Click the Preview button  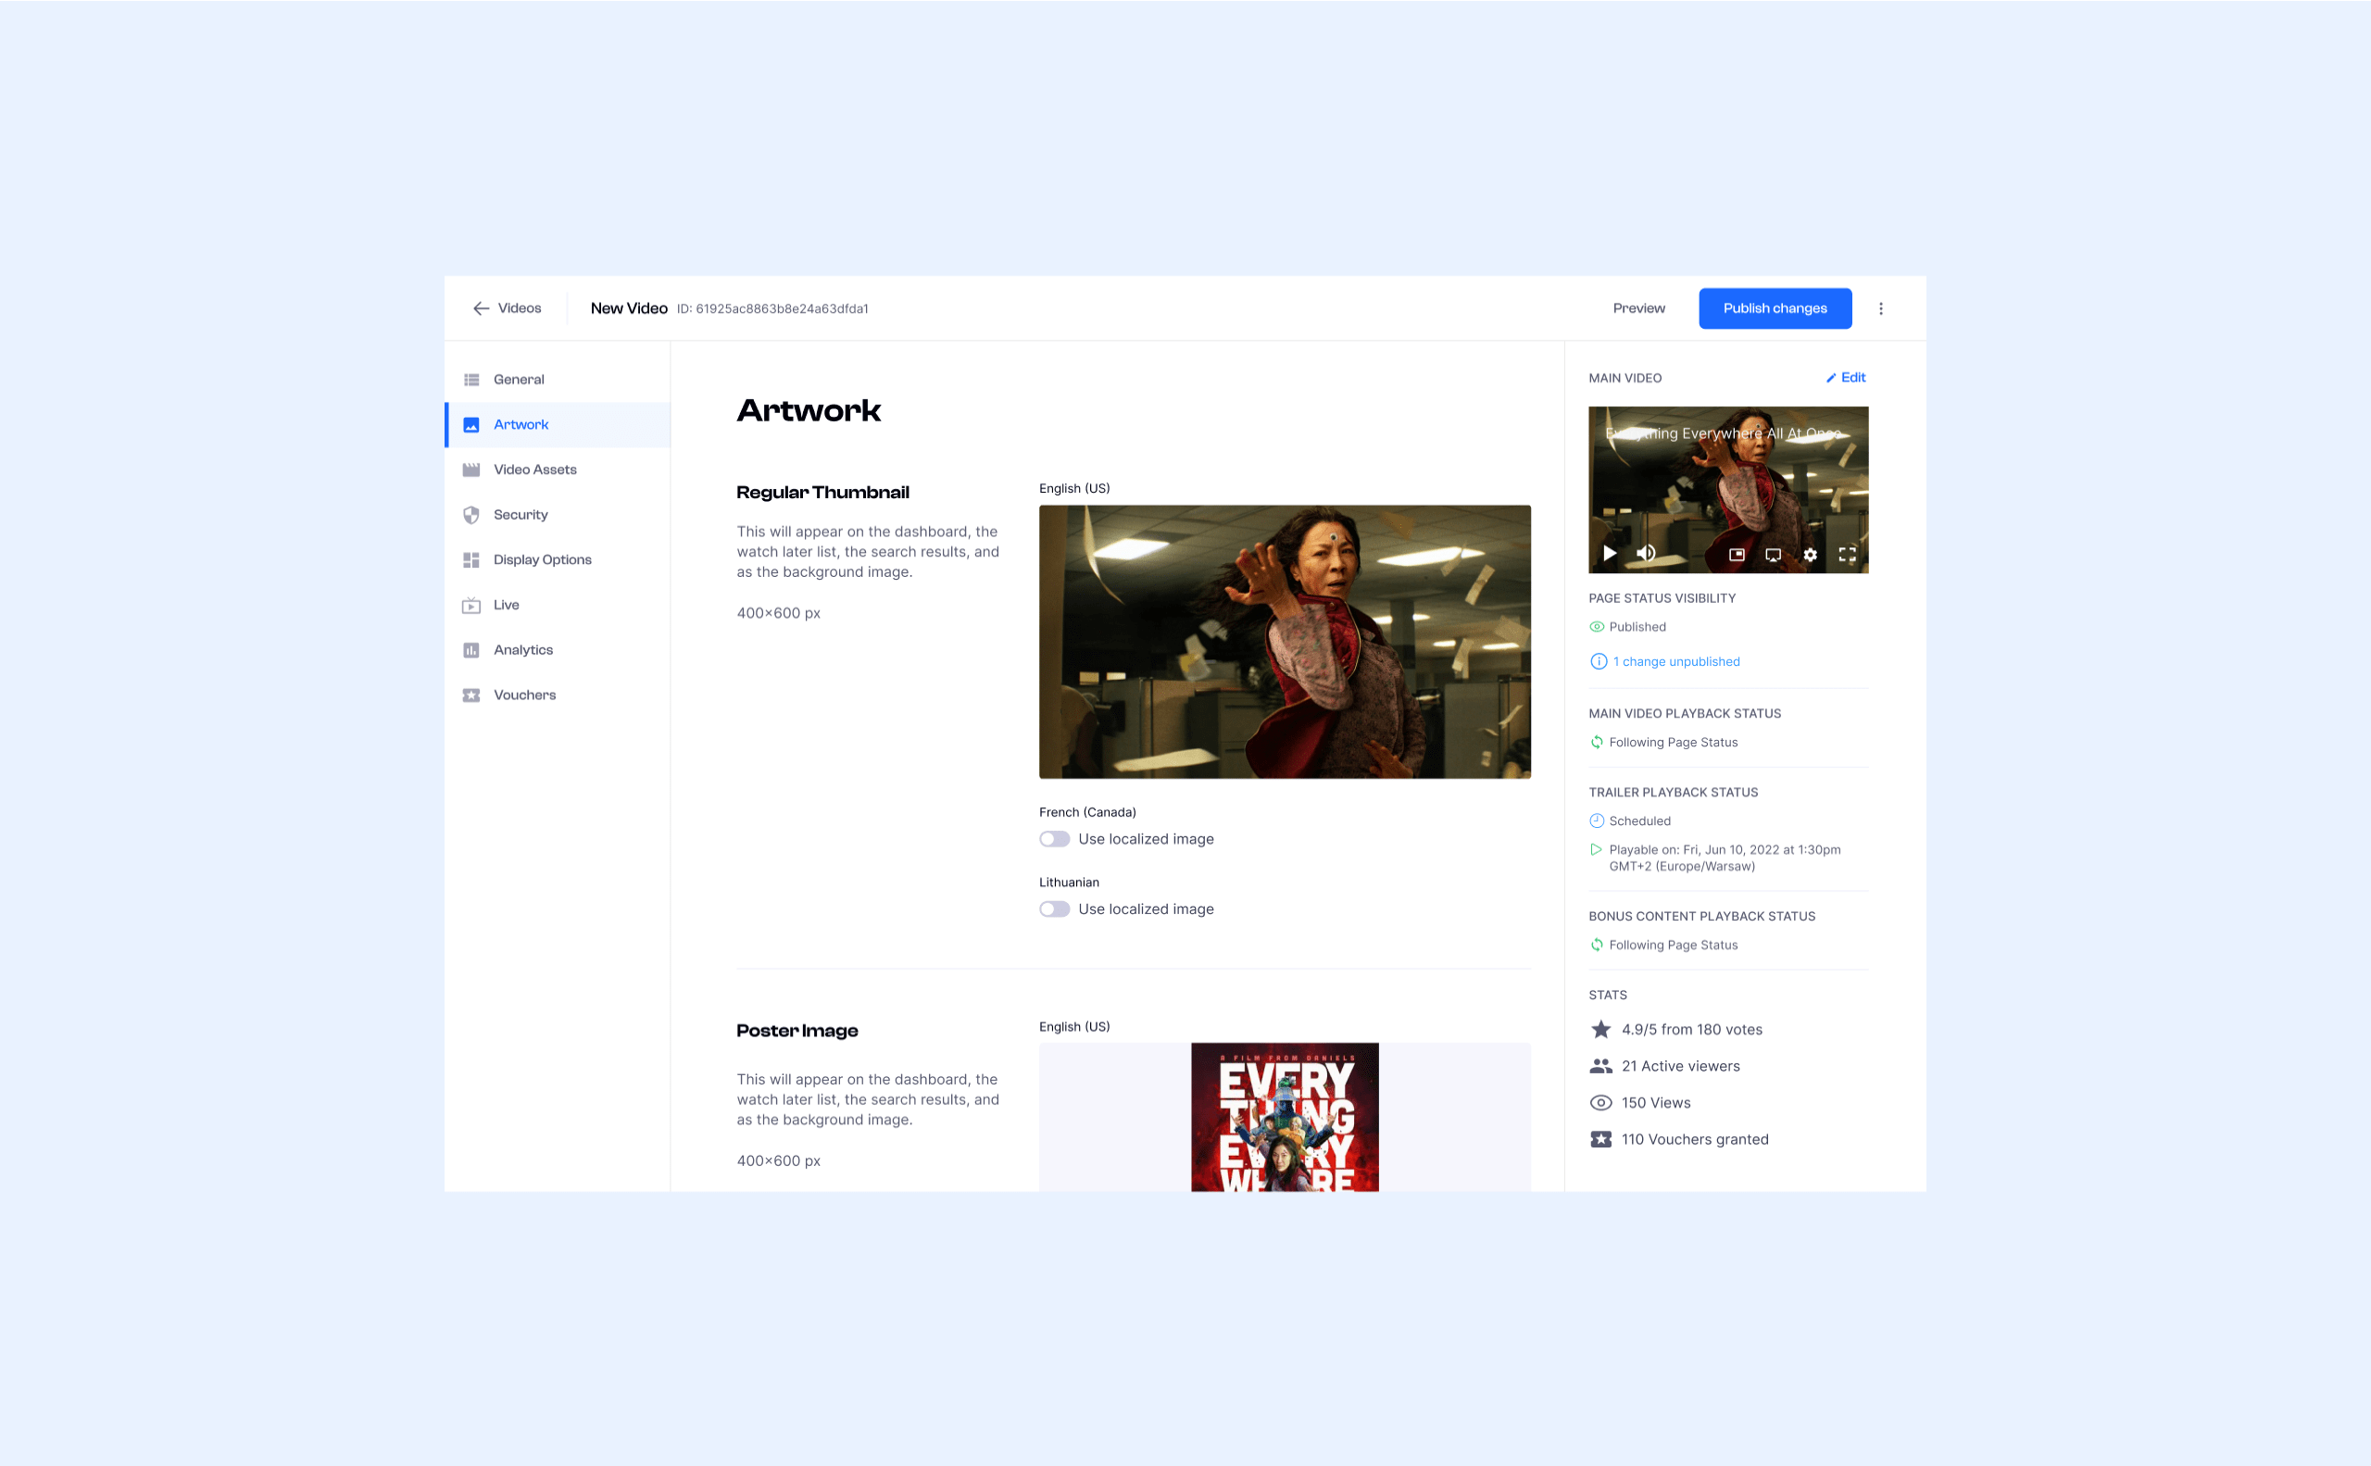coord(1638,308)
